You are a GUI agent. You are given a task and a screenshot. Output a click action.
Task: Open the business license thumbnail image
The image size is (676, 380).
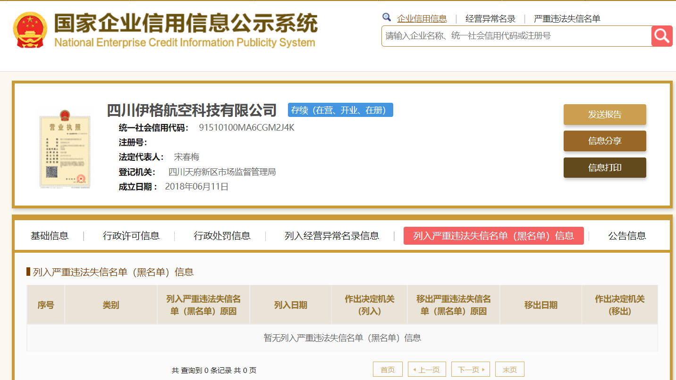[x=65, y=149]
